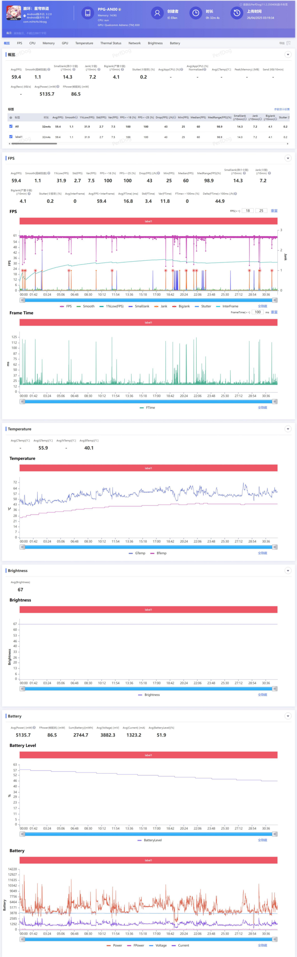The width and height of the screenshot is (297, 957).
Task: Switch to the Battery tab
Action: [175, 43]
